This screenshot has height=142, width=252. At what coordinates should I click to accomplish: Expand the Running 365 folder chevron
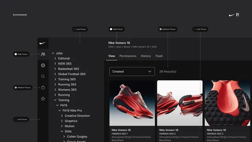[55, 84]
